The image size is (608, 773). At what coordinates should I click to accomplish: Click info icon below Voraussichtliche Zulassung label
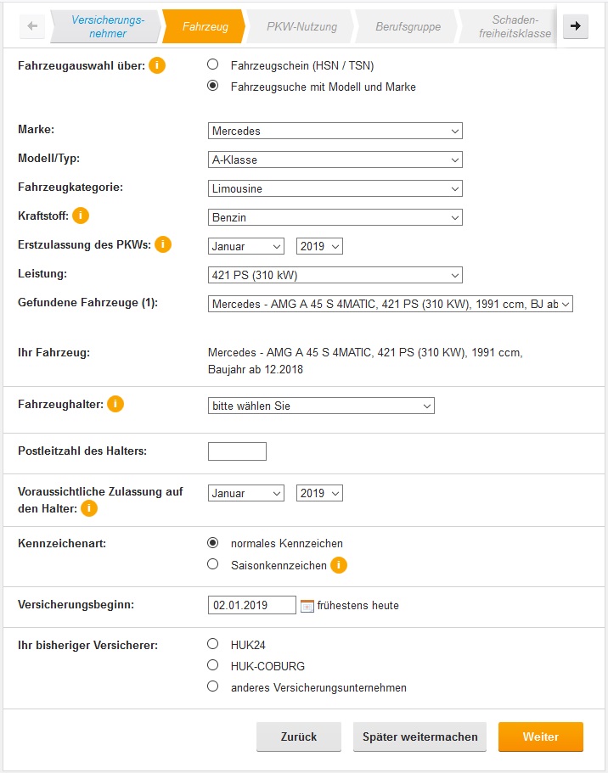point(89,508)
